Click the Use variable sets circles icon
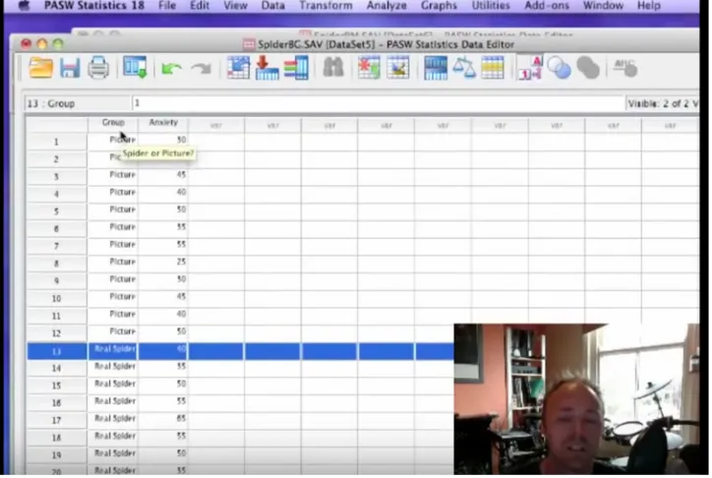712x478 pixels. click(559, 68)
